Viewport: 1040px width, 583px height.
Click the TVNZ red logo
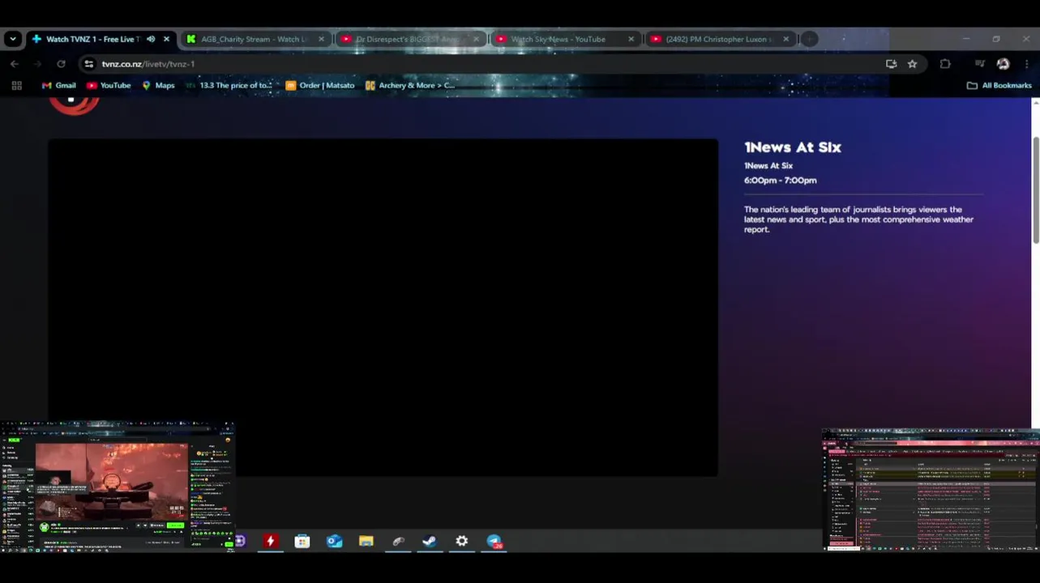[74, 105]
